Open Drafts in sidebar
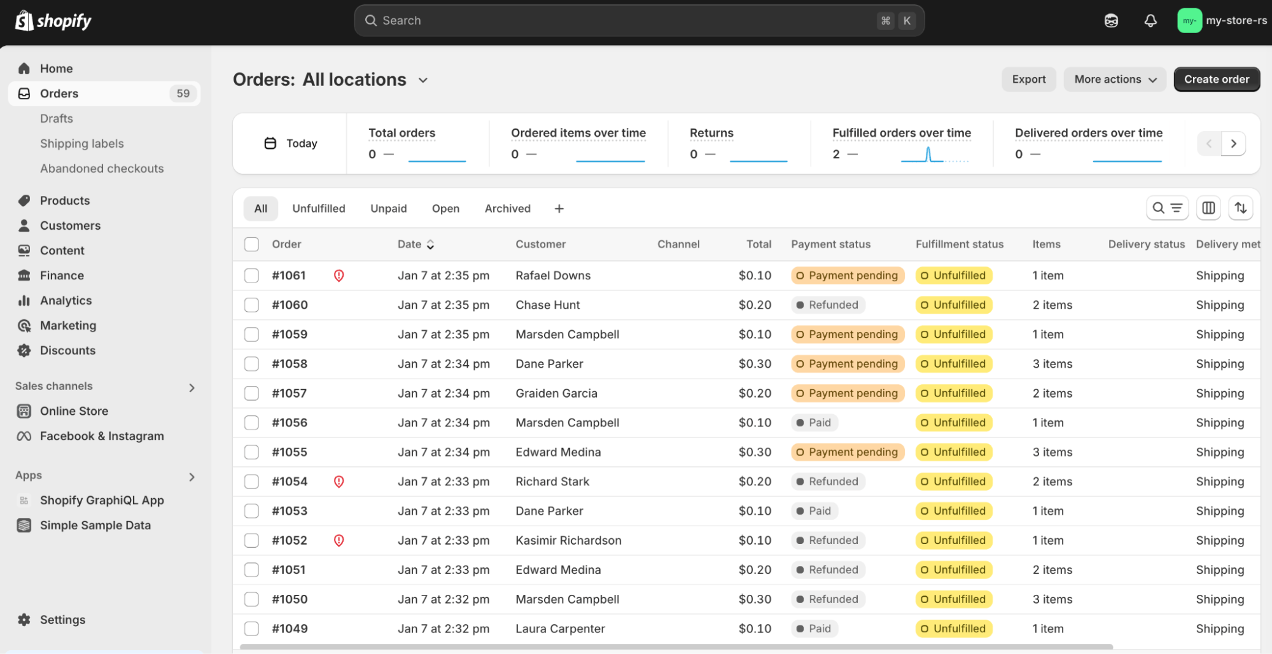The height and width of the screenshot is (654, 1272). point(57,118)
